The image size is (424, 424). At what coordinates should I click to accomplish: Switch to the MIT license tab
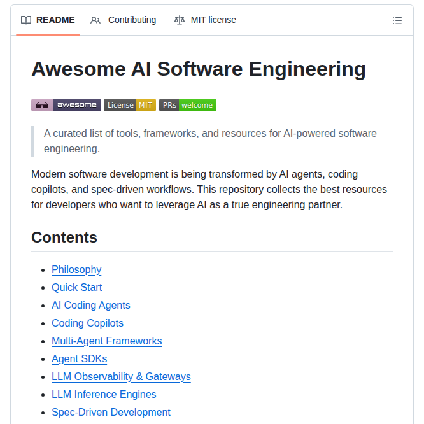click(205, 20)
